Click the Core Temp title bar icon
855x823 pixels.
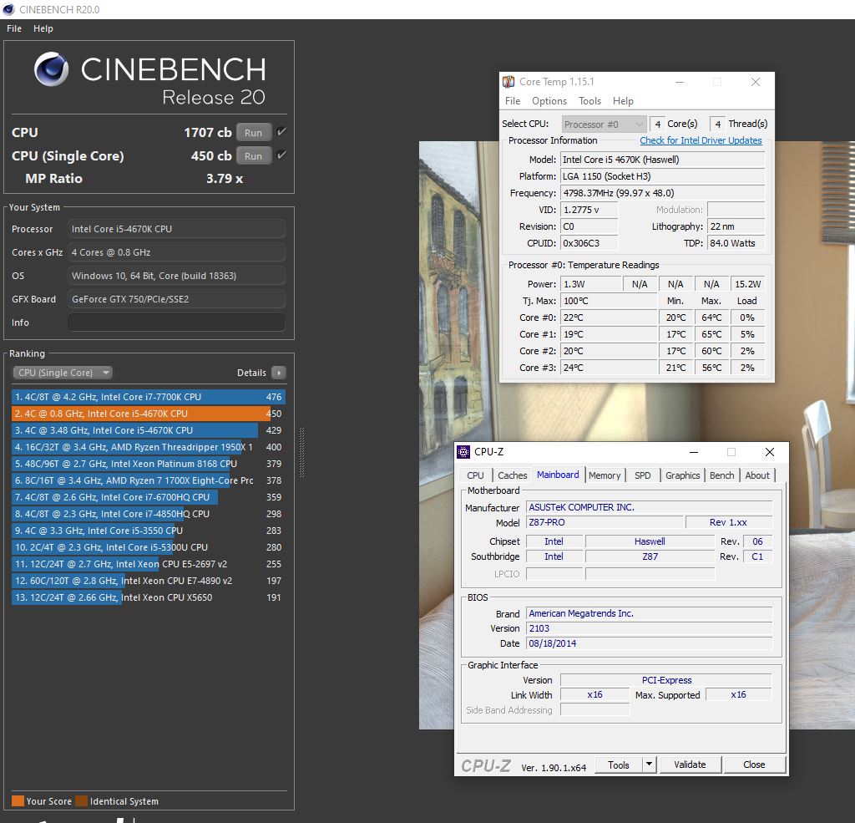click(x=508, y=82)
